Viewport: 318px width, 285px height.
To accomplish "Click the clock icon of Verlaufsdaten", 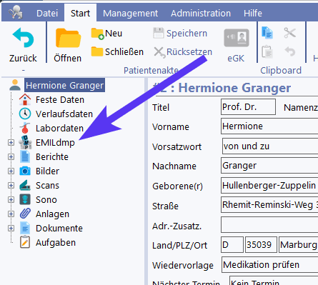I will pyautogui.click(x=25, y=114).
